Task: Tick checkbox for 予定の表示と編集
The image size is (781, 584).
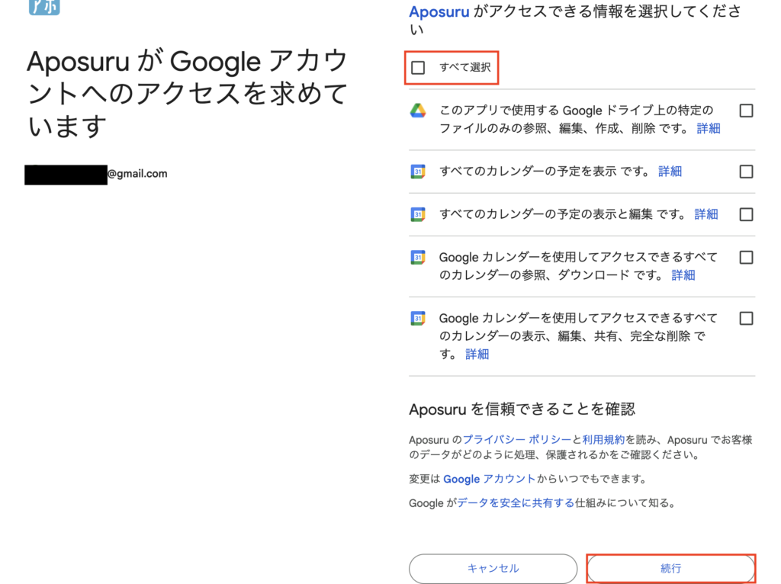Action: tap(746, 214)
